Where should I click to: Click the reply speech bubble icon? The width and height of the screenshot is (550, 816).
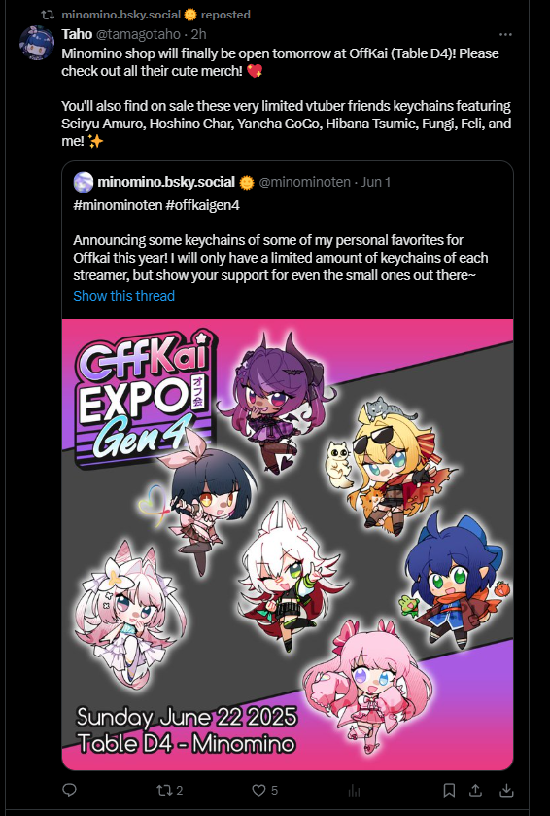point(69,790)
